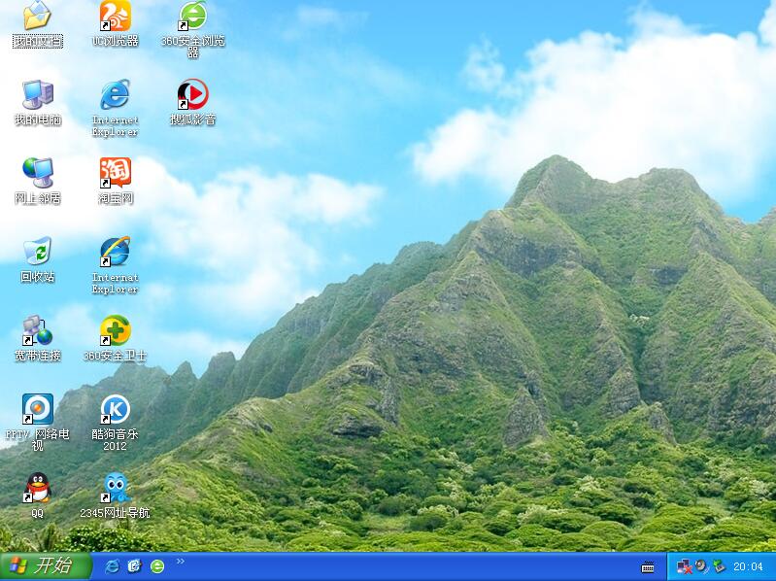Open the PPTV 网络电视 shortcut

[x=37, y=410]
